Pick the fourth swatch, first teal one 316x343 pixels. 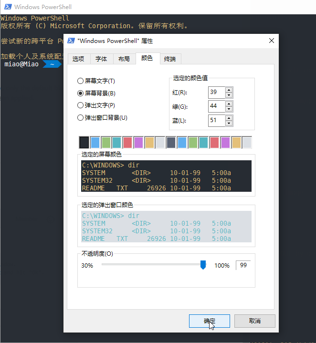[117, 143]
